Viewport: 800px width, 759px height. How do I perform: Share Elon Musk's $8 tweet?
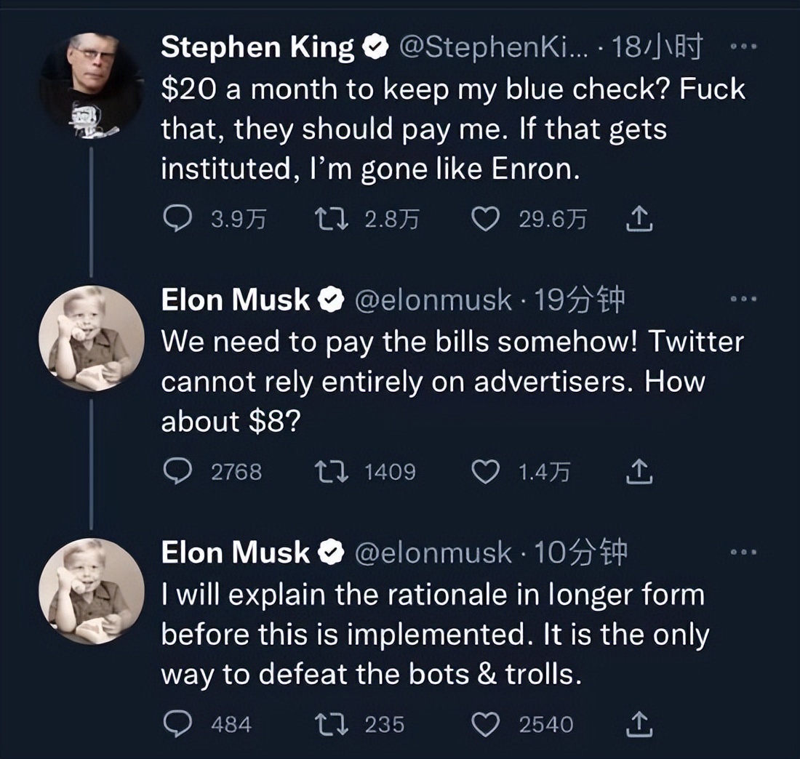pos(639,473)
